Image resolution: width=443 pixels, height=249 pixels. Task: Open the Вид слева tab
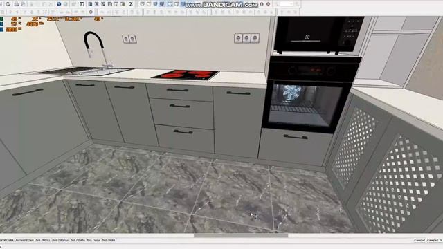tap(109, 240)
